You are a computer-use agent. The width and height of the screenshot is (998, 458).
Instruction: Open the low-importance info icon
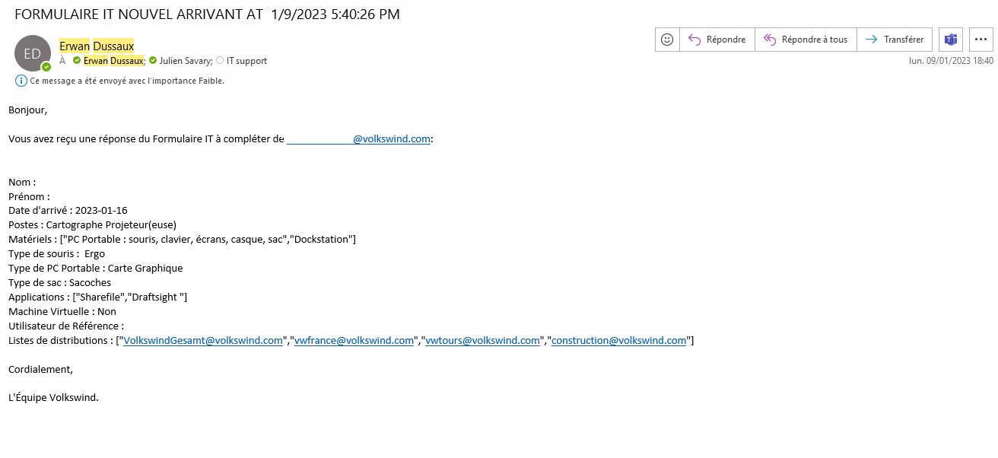click(x=21, y=81)
